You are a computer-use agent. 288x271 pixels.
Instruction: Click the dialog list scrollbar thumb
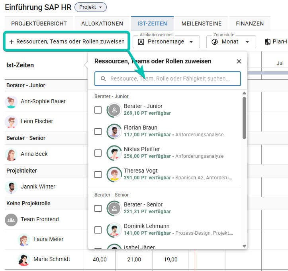(244, 118)
